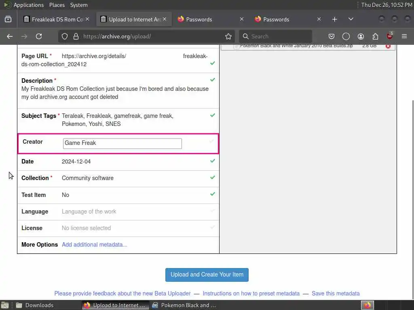Set the Language of the work
This screenshot has height=310, width=414.
(89, 212)
